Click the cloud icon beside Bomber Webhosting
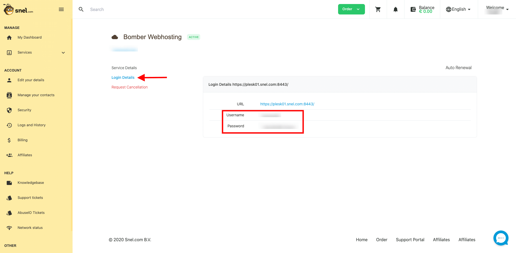The height and width of the screenshot is (253, 516). (x=115, y=37)
